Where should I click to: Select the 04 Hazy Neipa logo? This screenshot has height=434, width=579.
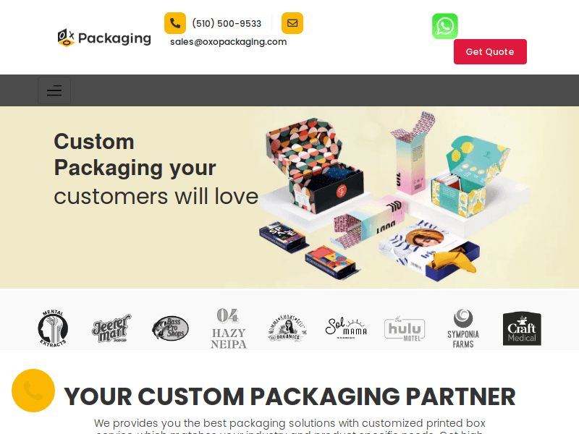(x=229, y=328)
